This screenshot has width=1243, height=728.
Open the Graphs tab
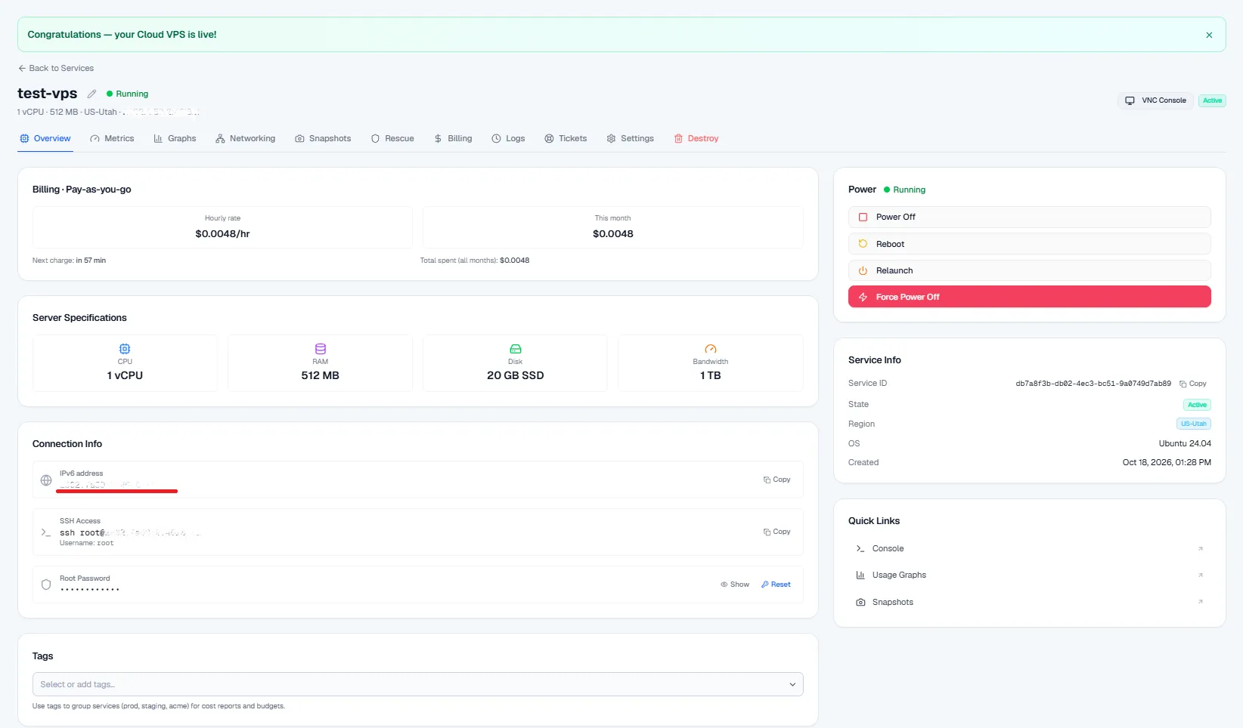click(175, 138)
